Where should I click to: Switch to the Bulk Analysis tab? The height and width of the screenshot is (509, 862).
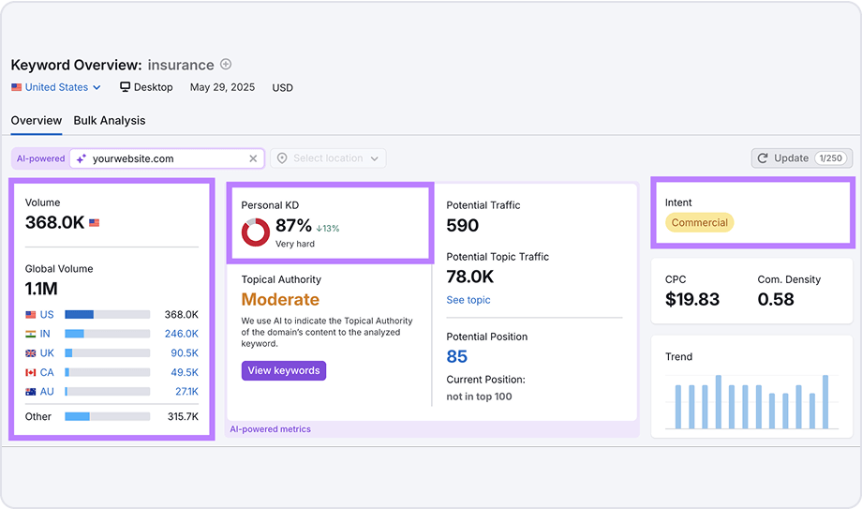coord(110,120)
